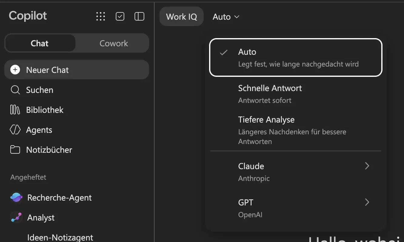Select the Auto thinking mode option
This screenshot has height=242, width=404.
coord(296,57)
